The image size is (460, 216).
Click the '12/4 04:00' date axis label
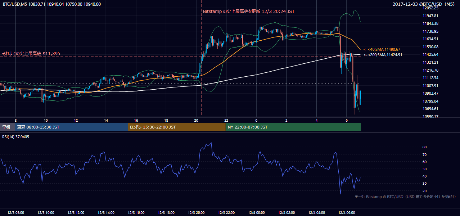point(316,213)
